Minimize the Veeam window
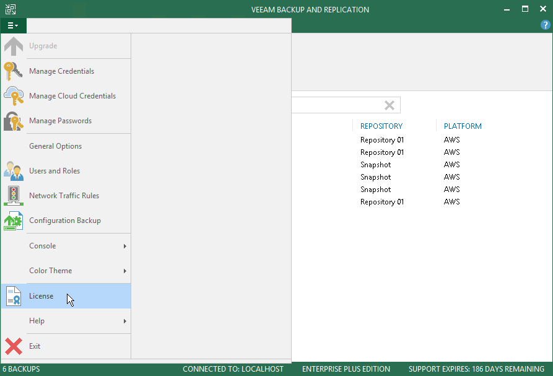This screenshot has height=376, width=553. pos(507,9)
